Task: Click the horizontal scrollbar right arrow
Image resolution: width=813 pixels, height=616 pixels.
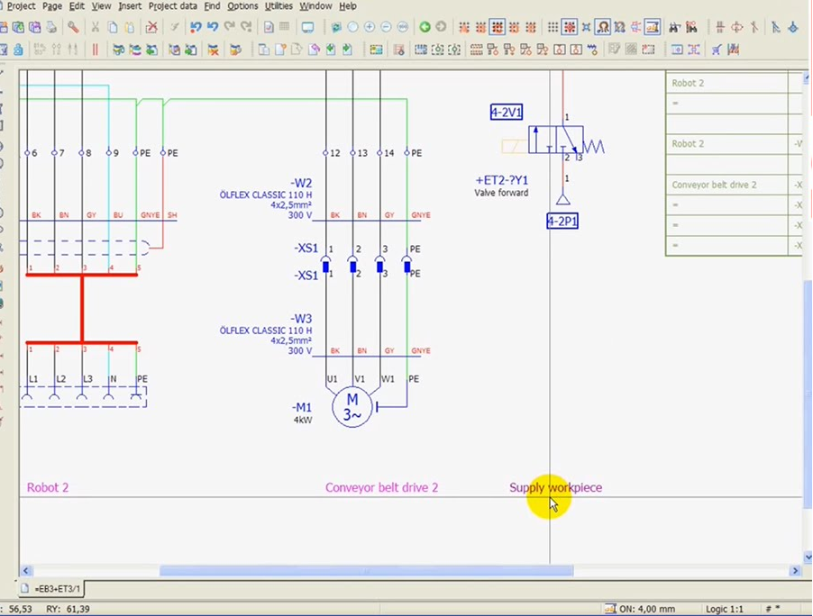Action: tap(795, 571)
